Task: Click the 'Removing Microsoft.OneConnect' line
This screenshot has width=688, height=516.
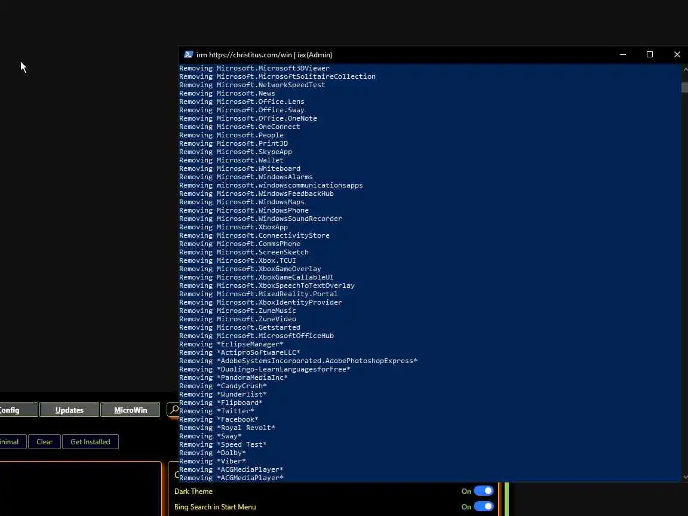Action: (x=239, y=127)
